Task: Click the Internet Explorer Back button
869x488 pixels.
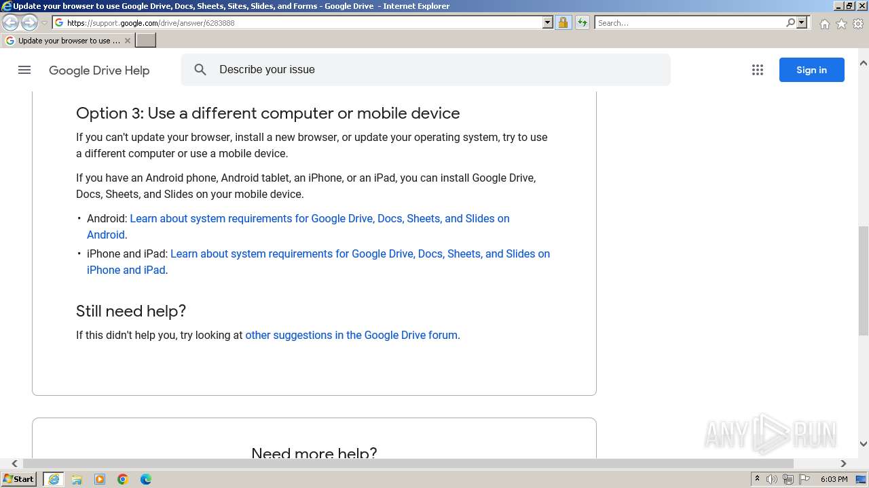Action: point(11,23)
